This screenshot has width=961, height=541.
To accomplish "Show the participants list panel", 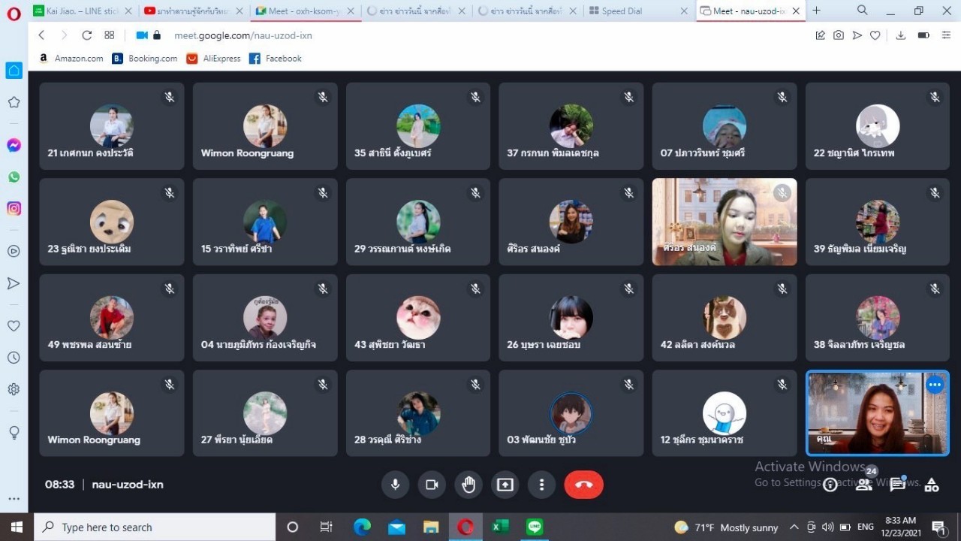I will tap(864, 485).
